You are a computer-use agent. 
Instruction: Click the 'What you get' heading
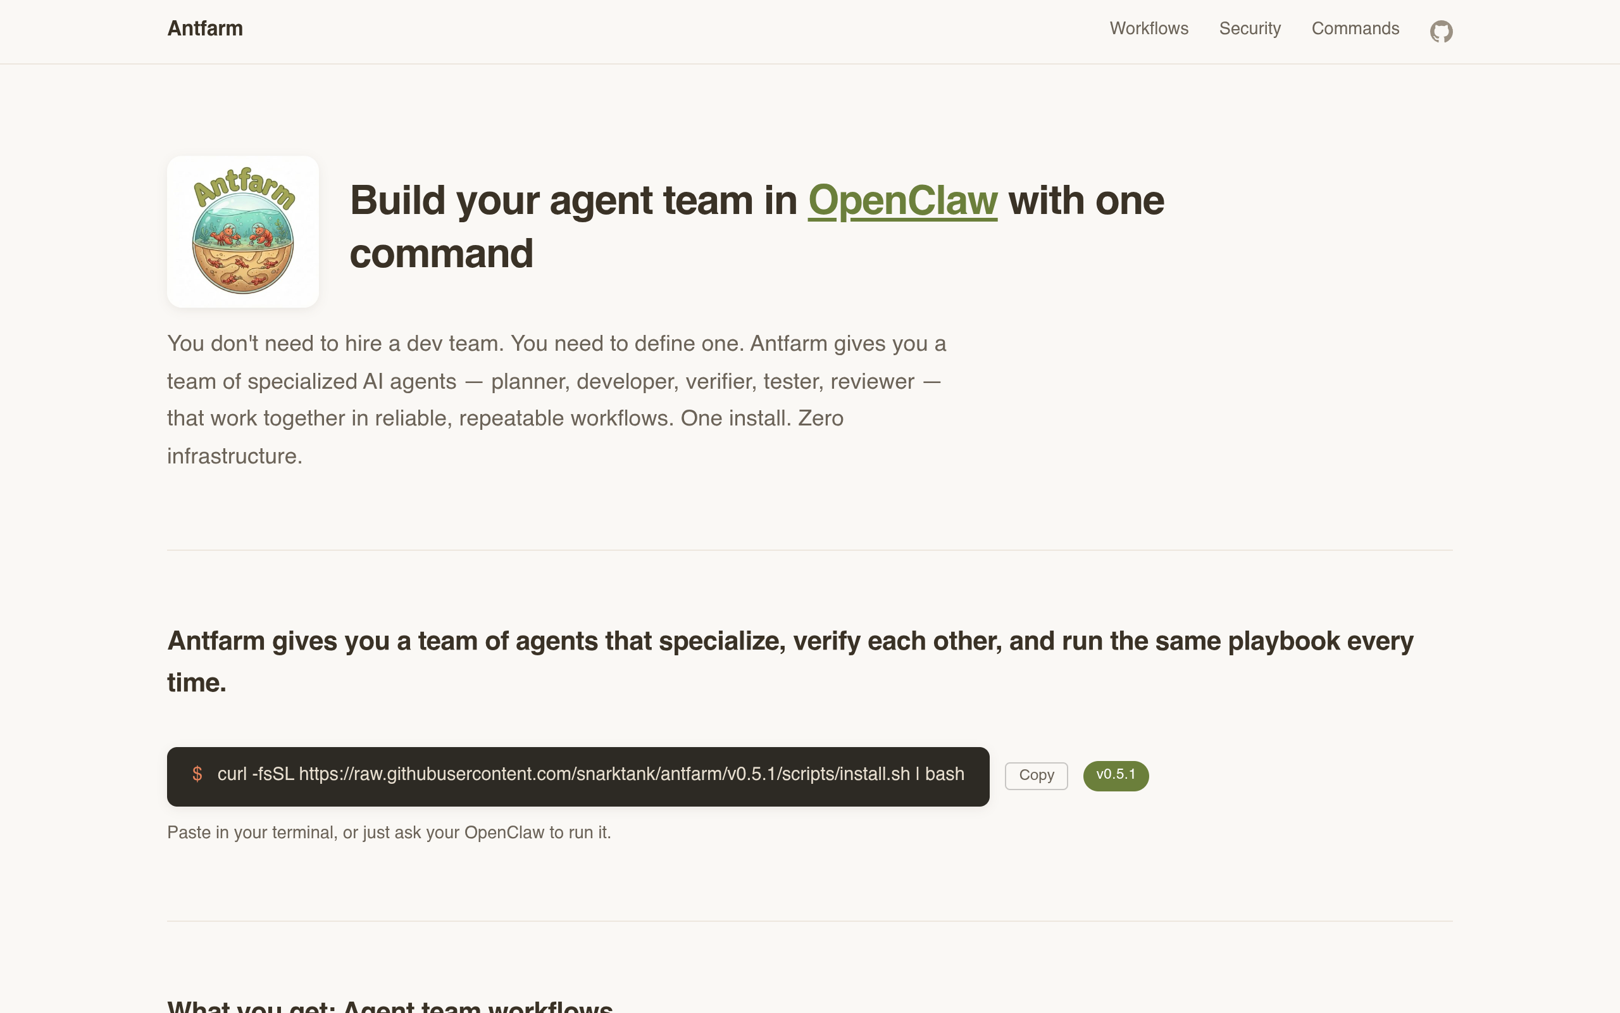click(390, 1005)
